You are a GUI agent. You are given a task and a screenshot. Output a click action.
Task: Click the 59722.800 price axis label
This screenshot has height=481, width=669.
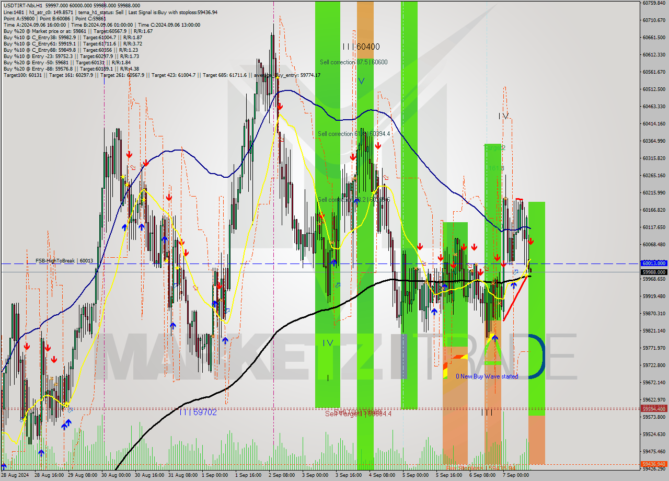tap(654, 365)
